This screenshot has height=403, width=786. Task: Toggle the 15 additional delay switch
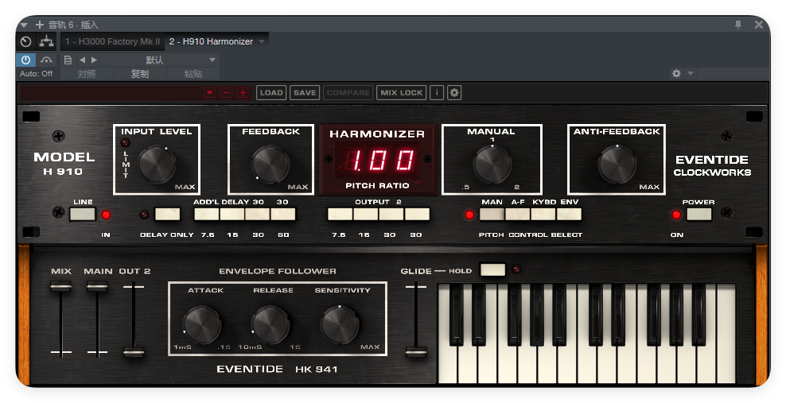(232, 215)
